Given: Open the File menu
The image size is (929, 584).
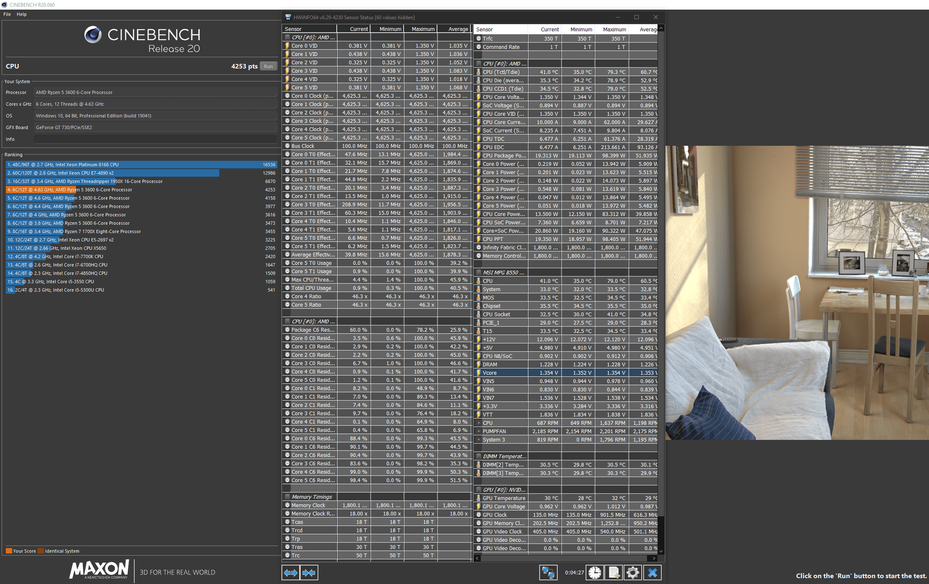Looking at the screenshot, I should (7, 14).
